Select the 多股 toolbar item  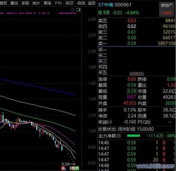[25, 3]
